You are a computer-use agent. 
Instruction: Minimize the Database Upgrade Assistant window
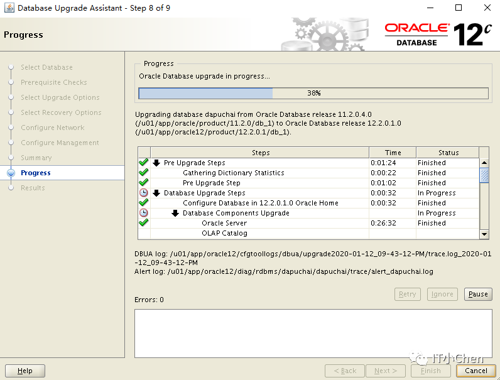pyautogui.click(x=430, y=8)
